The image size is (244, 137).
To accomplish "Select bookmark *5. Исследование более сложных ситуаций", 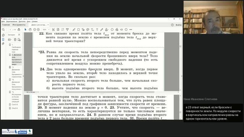I will (16, 97).
